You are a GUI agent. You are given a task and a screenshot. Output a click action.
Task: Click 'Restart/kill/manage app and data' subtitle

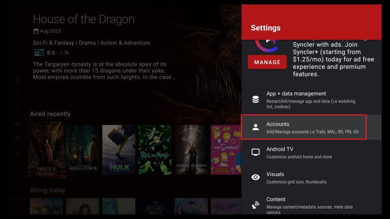pyautogui.click(x=311, y=104)
